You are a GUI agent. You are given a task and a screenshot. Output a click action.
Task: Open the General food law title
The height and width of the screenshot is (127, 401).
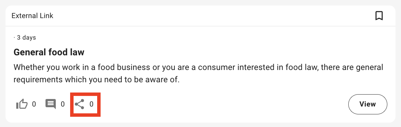pos(49,52)
